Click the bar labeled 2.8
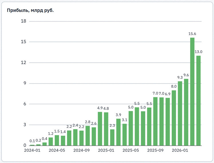The width and height of the screenshot is (214, 163). 88,136
